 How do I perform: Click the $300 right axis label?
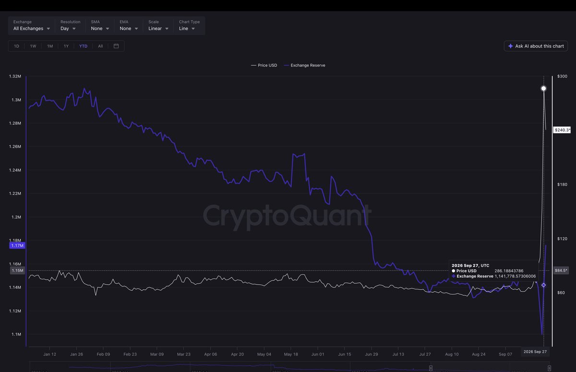[563, 76]
